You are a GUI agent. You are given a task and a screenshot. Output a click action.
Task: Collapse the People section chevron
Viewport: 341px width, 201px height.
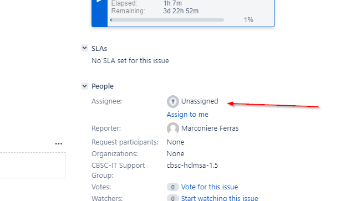[85, 86]
